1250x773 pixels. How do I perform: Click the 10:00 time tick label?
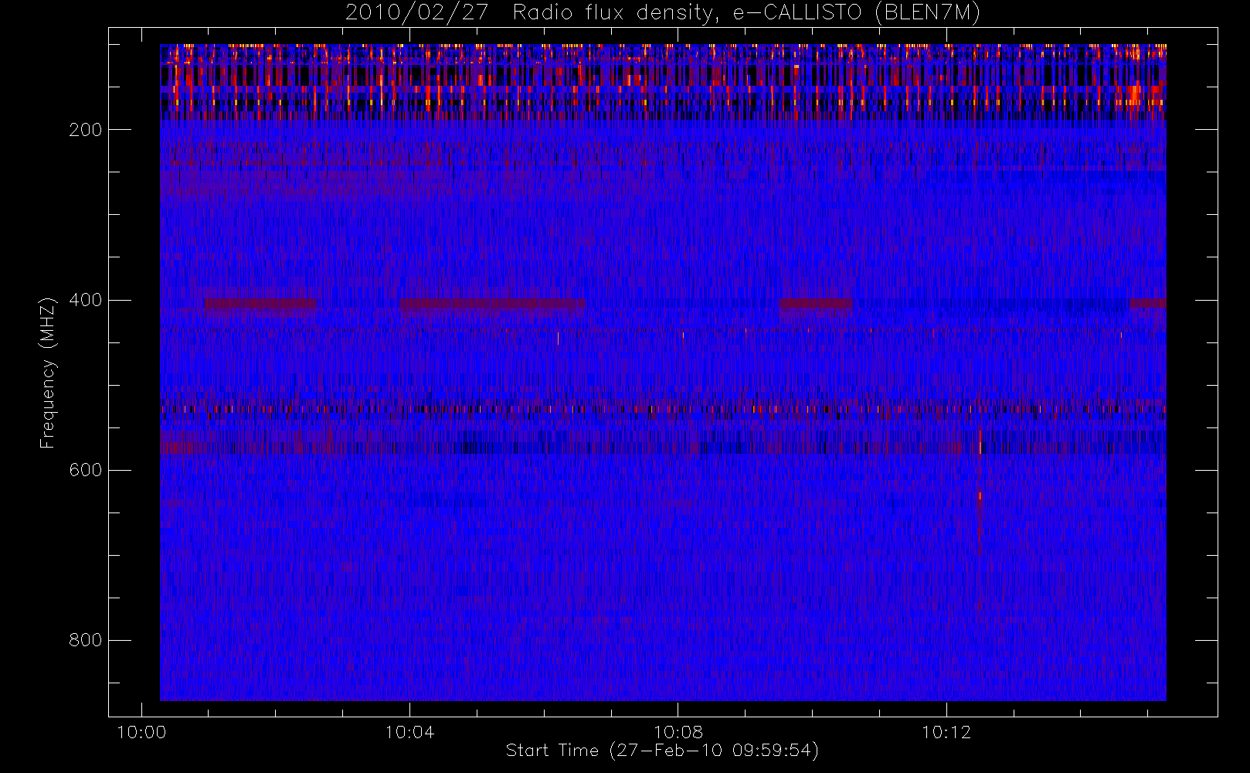(x=141, y=732)
